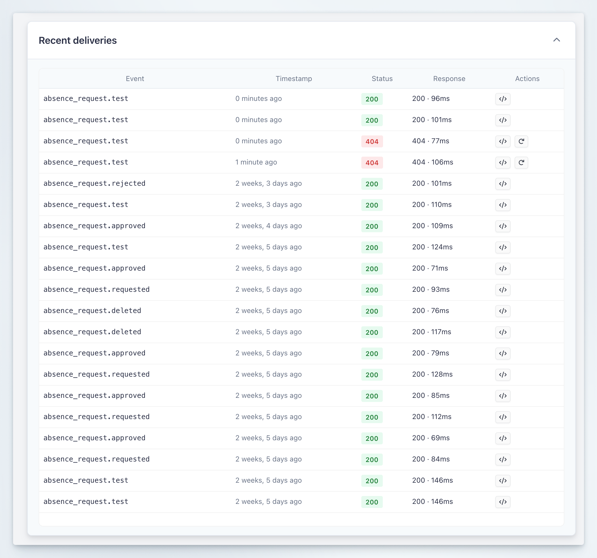Open payload viewer for the absence_request.deleted delivery

(x=503, y=311)
